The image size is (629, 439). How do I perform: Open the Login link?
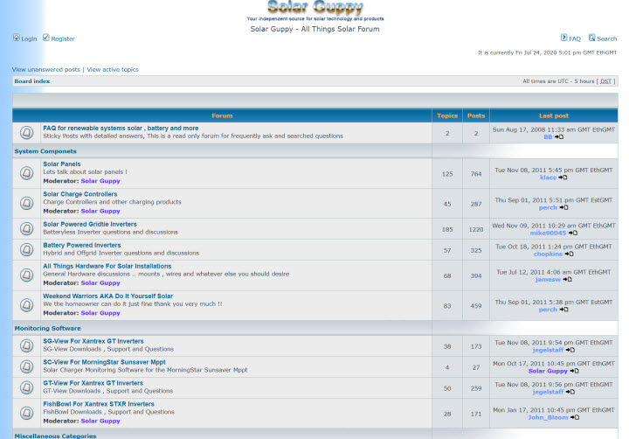(29, 39)
